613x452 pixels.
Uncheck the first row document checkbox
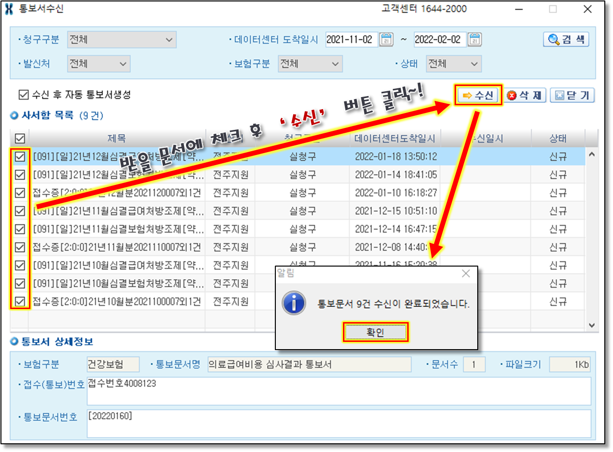pos(20,157)
